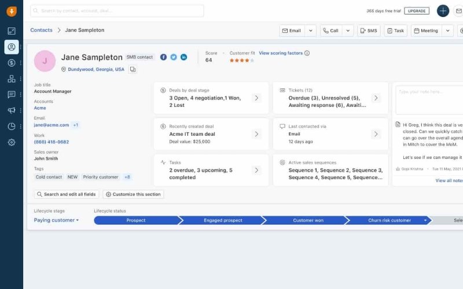Click Jane's Twitter profile icon

pyautogui.click(x=174, y=57)
